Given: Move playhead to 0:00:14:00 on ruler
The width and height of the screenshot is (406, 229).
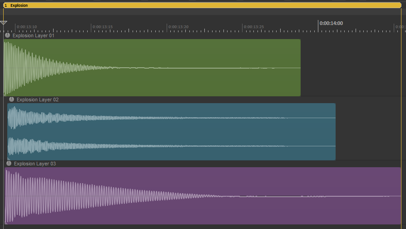Looking at the screenshot, I should point(318,26).
